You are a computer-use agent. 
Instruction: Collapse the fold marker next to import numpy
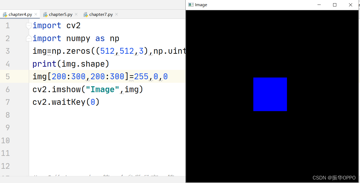(29, 38)
